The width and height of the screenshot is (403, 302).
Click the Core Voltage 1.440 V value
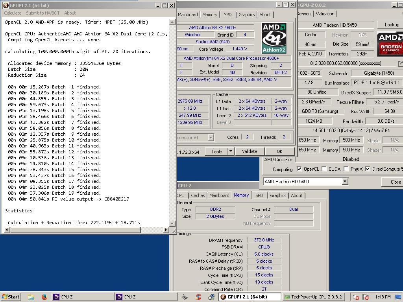point(240,49)
